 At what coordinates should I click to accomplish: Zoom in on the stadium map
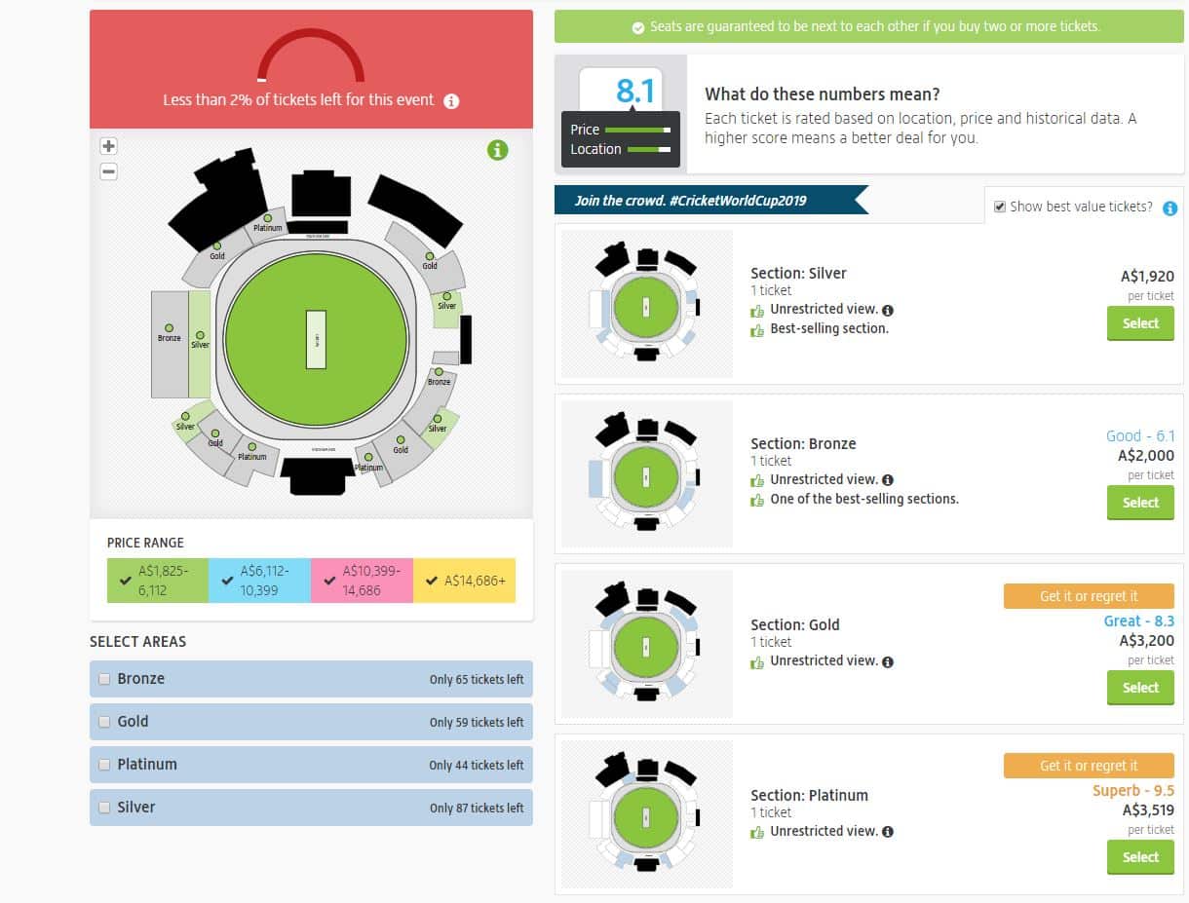108,146
